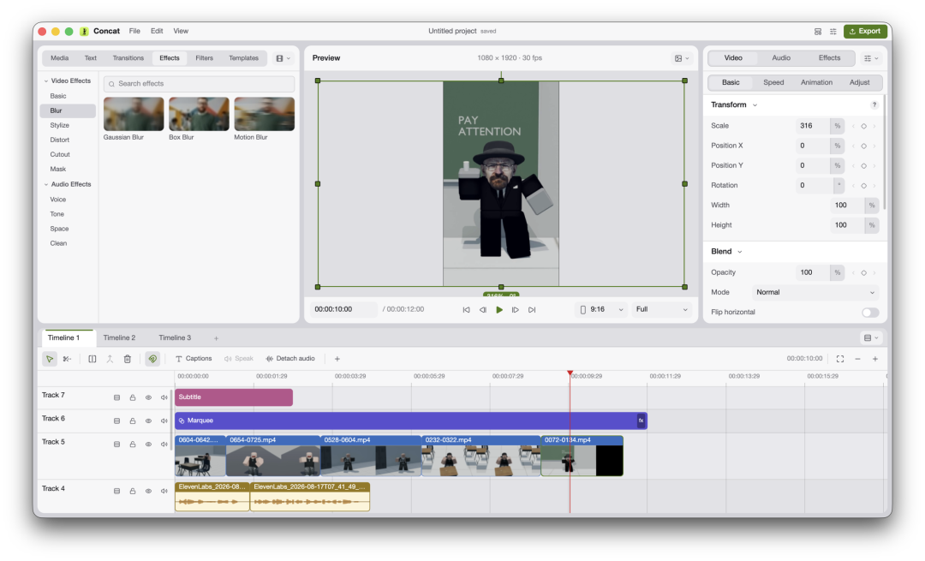Screen dimensions: 925x561
Task: Add keyframe diamond for Opacity
Action: (863, 272)
